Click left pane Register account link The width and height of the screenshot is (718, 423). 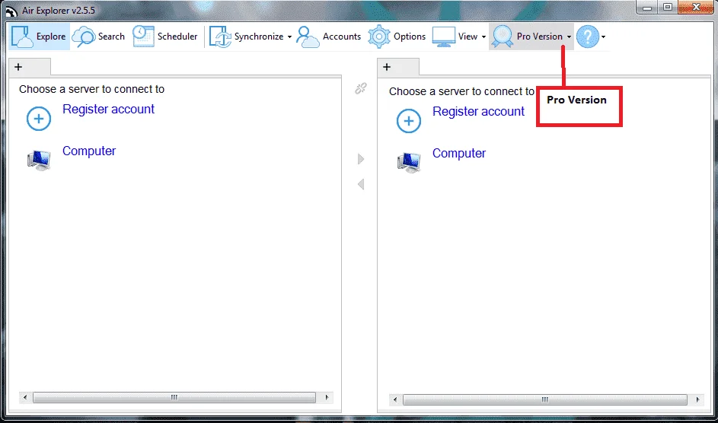(x=109, y=110)
